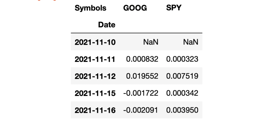Screen dimensions: 274x122
Task: Select the SPY value 0.000342
Action: coord(182,93)
